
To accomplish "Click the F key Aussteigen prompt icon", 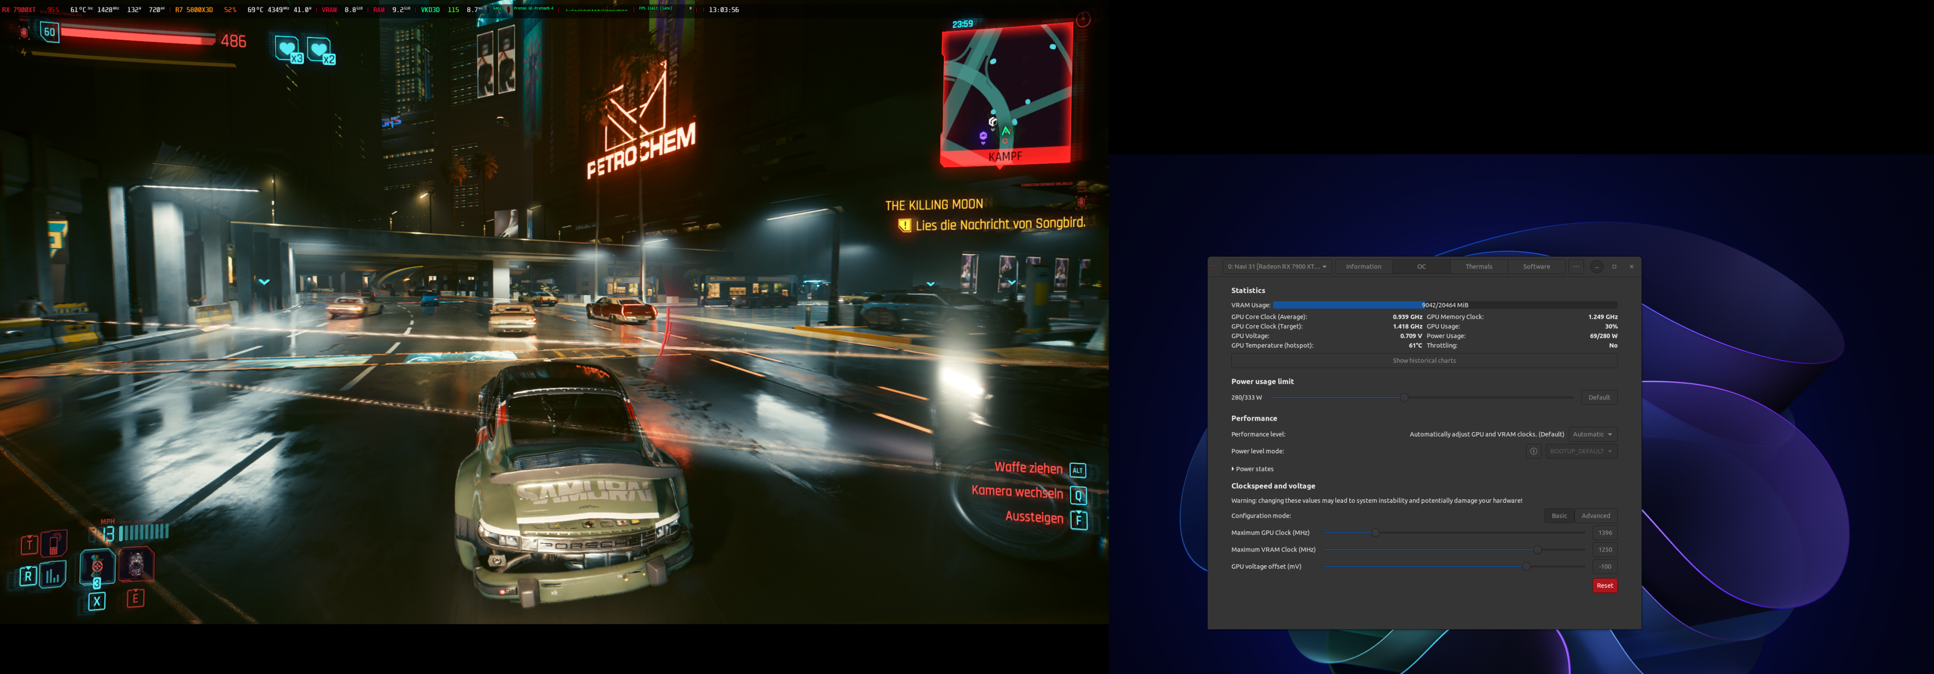I will tap(1078, 519).
